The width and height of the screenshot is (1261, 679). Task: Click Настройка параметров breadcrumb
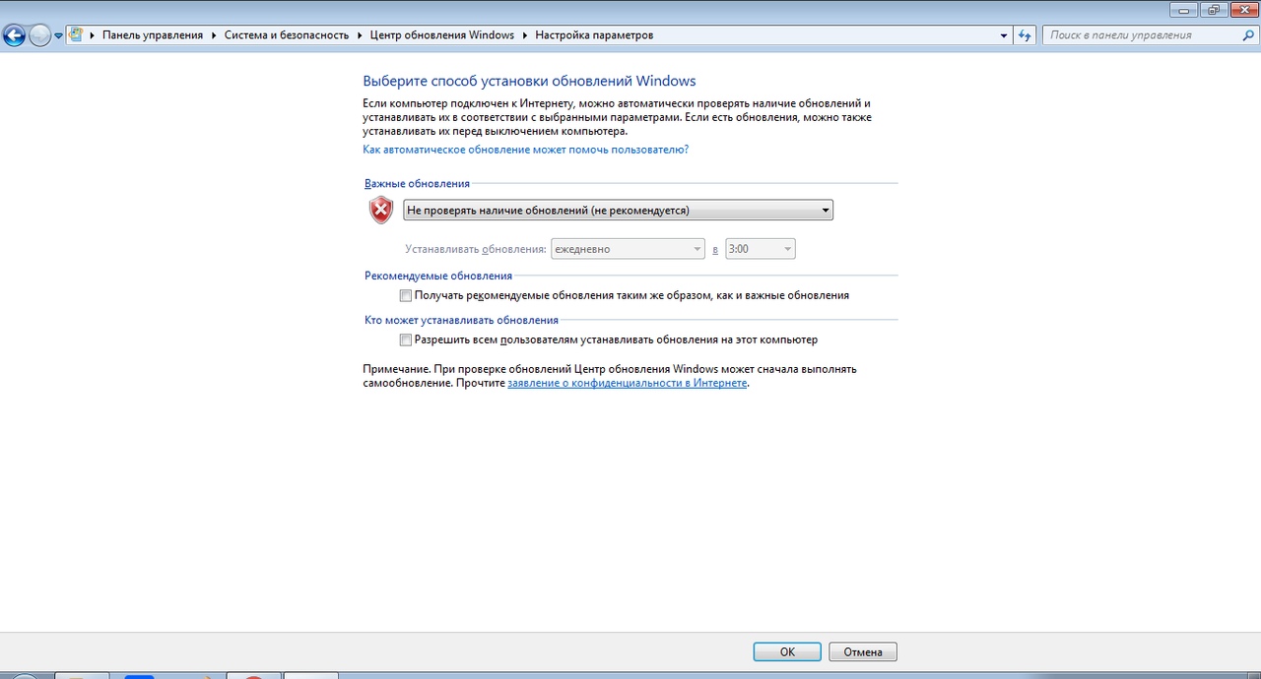click(x=594, y=35)
